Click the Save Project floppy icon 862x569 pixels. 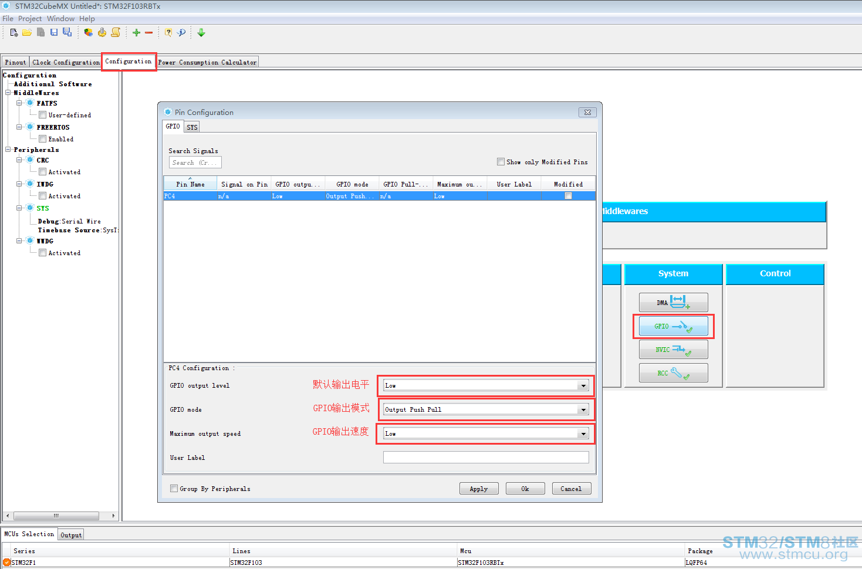tap(54, 33)
